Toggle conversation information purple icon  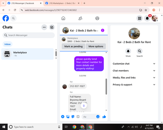[103, 30]
